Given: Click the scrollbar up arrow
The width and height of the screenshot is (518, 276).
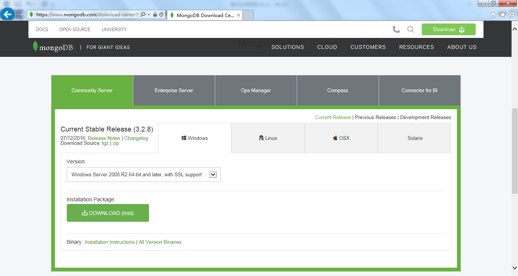Looking at the screenshot, I should click(x=515, y=29).
